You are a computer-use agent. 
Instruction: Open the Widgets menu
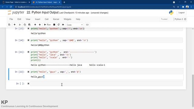point(67,19)
